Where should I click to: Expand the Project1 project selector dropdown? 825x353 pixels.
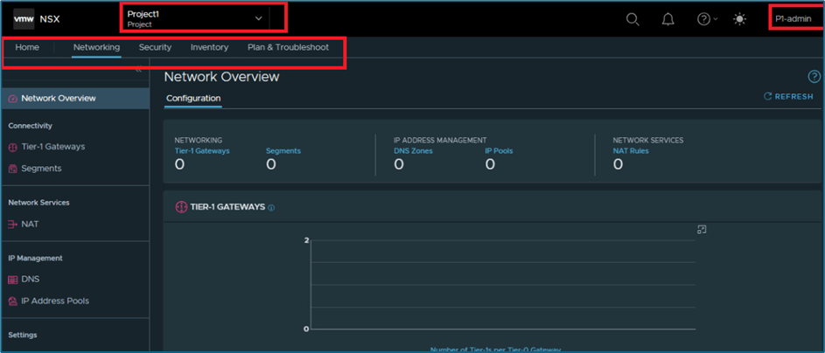coord(258,18)
